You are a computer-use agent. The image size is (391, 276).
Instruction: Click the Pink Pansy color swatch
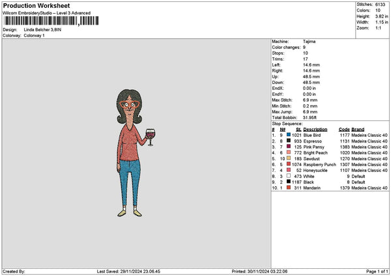pyautogui.click(x=289, y=146)
